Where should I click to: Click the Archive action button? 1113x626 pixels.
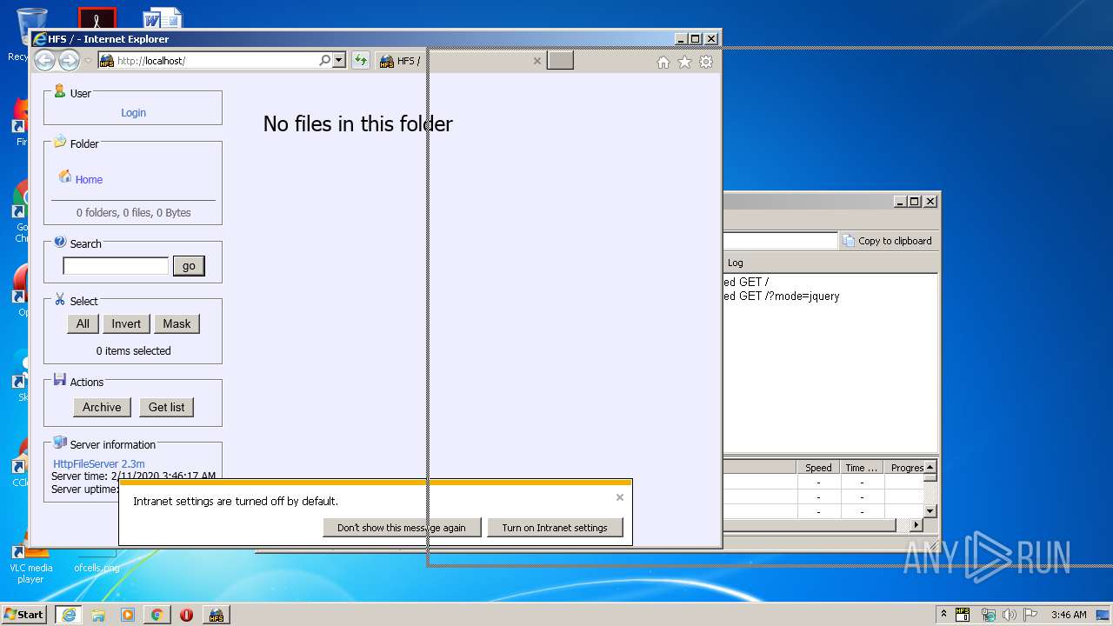coord(102,407)
